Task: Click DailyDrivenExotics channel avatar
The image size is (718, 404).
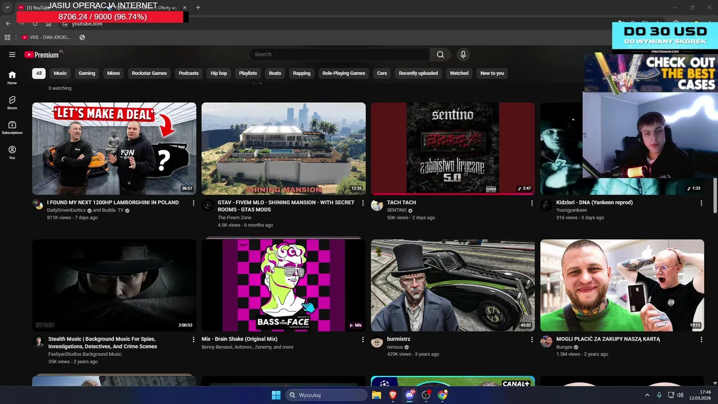Action: (x=38, y=205)
